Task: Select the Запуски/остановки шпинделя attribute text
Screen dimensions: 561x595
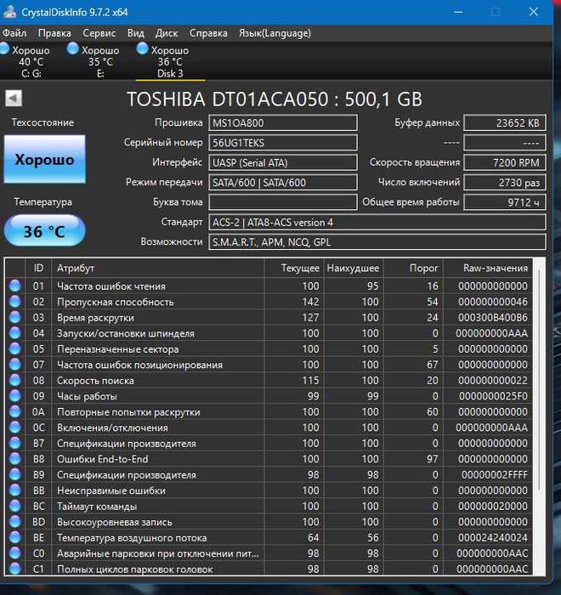Action: tap(126, 333)
